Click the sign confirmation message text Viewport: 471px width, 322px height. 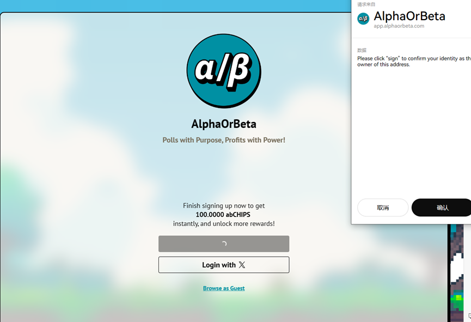413,62
